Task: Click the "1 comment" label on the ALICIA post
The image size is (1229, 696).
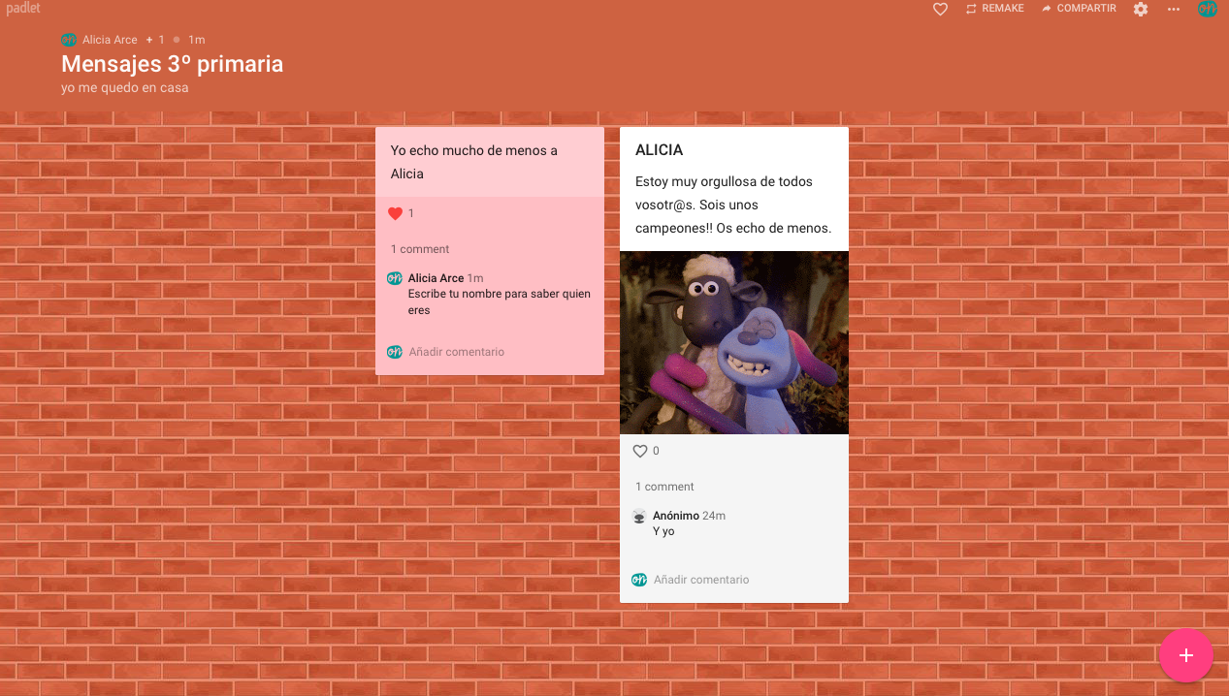Action: 664,487
